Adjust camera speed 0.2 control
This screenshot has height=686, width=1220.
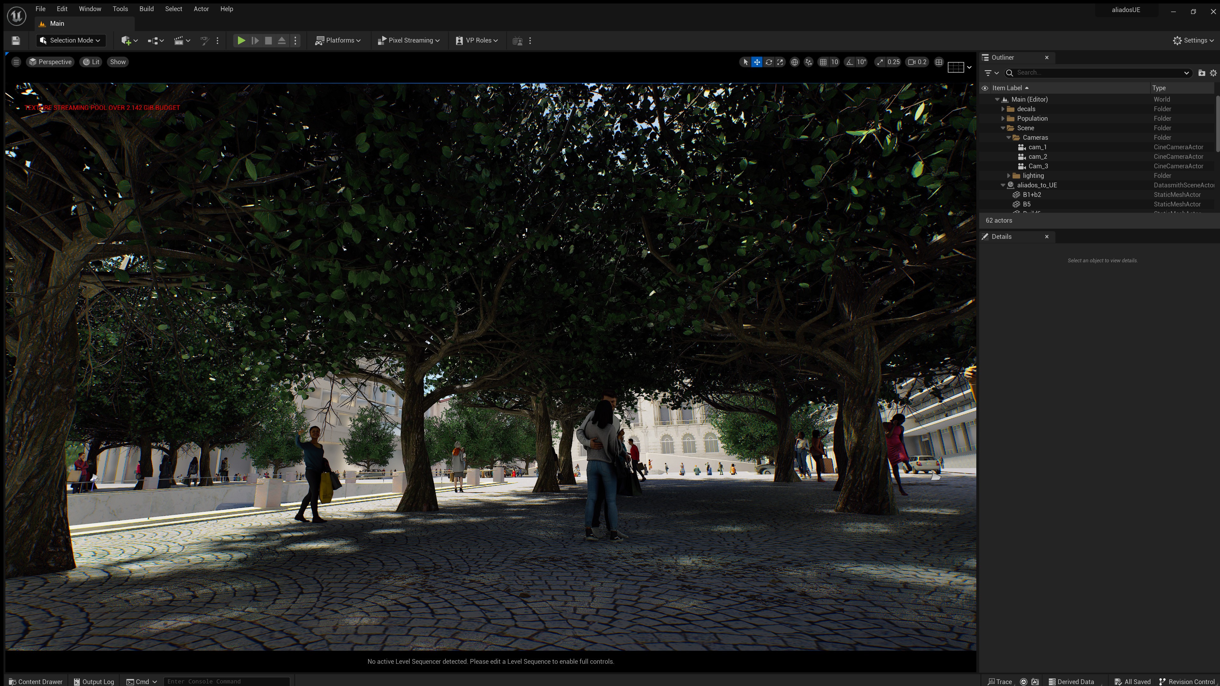(x=917, y=62)
